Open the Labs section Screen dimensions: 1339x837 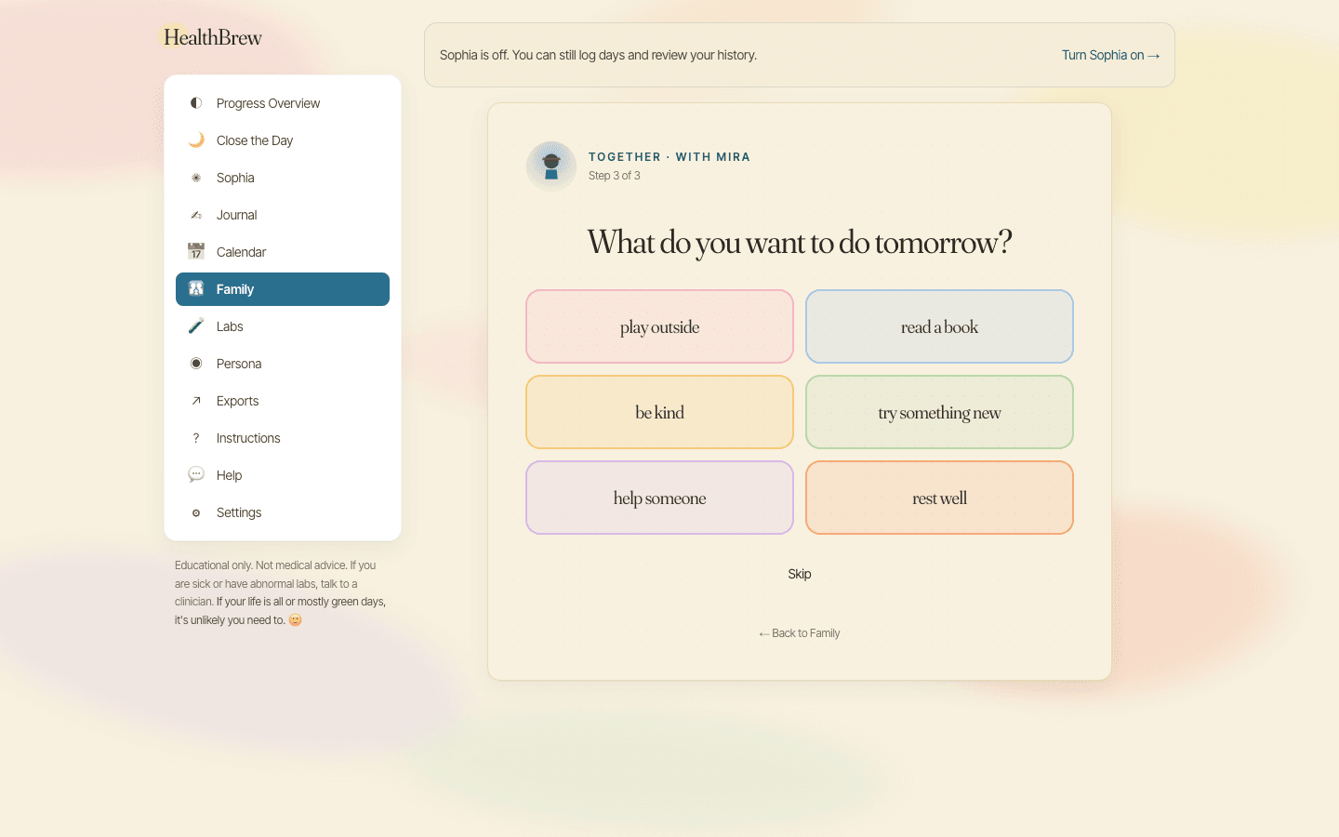(283, 326)
